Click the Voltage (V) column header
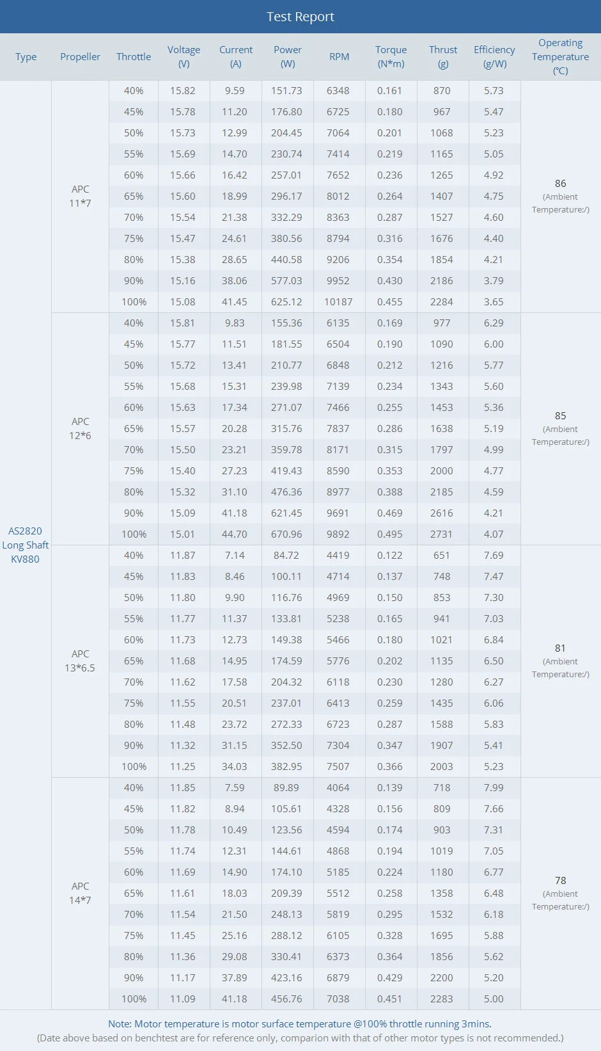Image resolution: width=601 pixels, height=1051 pixels. 183,57
